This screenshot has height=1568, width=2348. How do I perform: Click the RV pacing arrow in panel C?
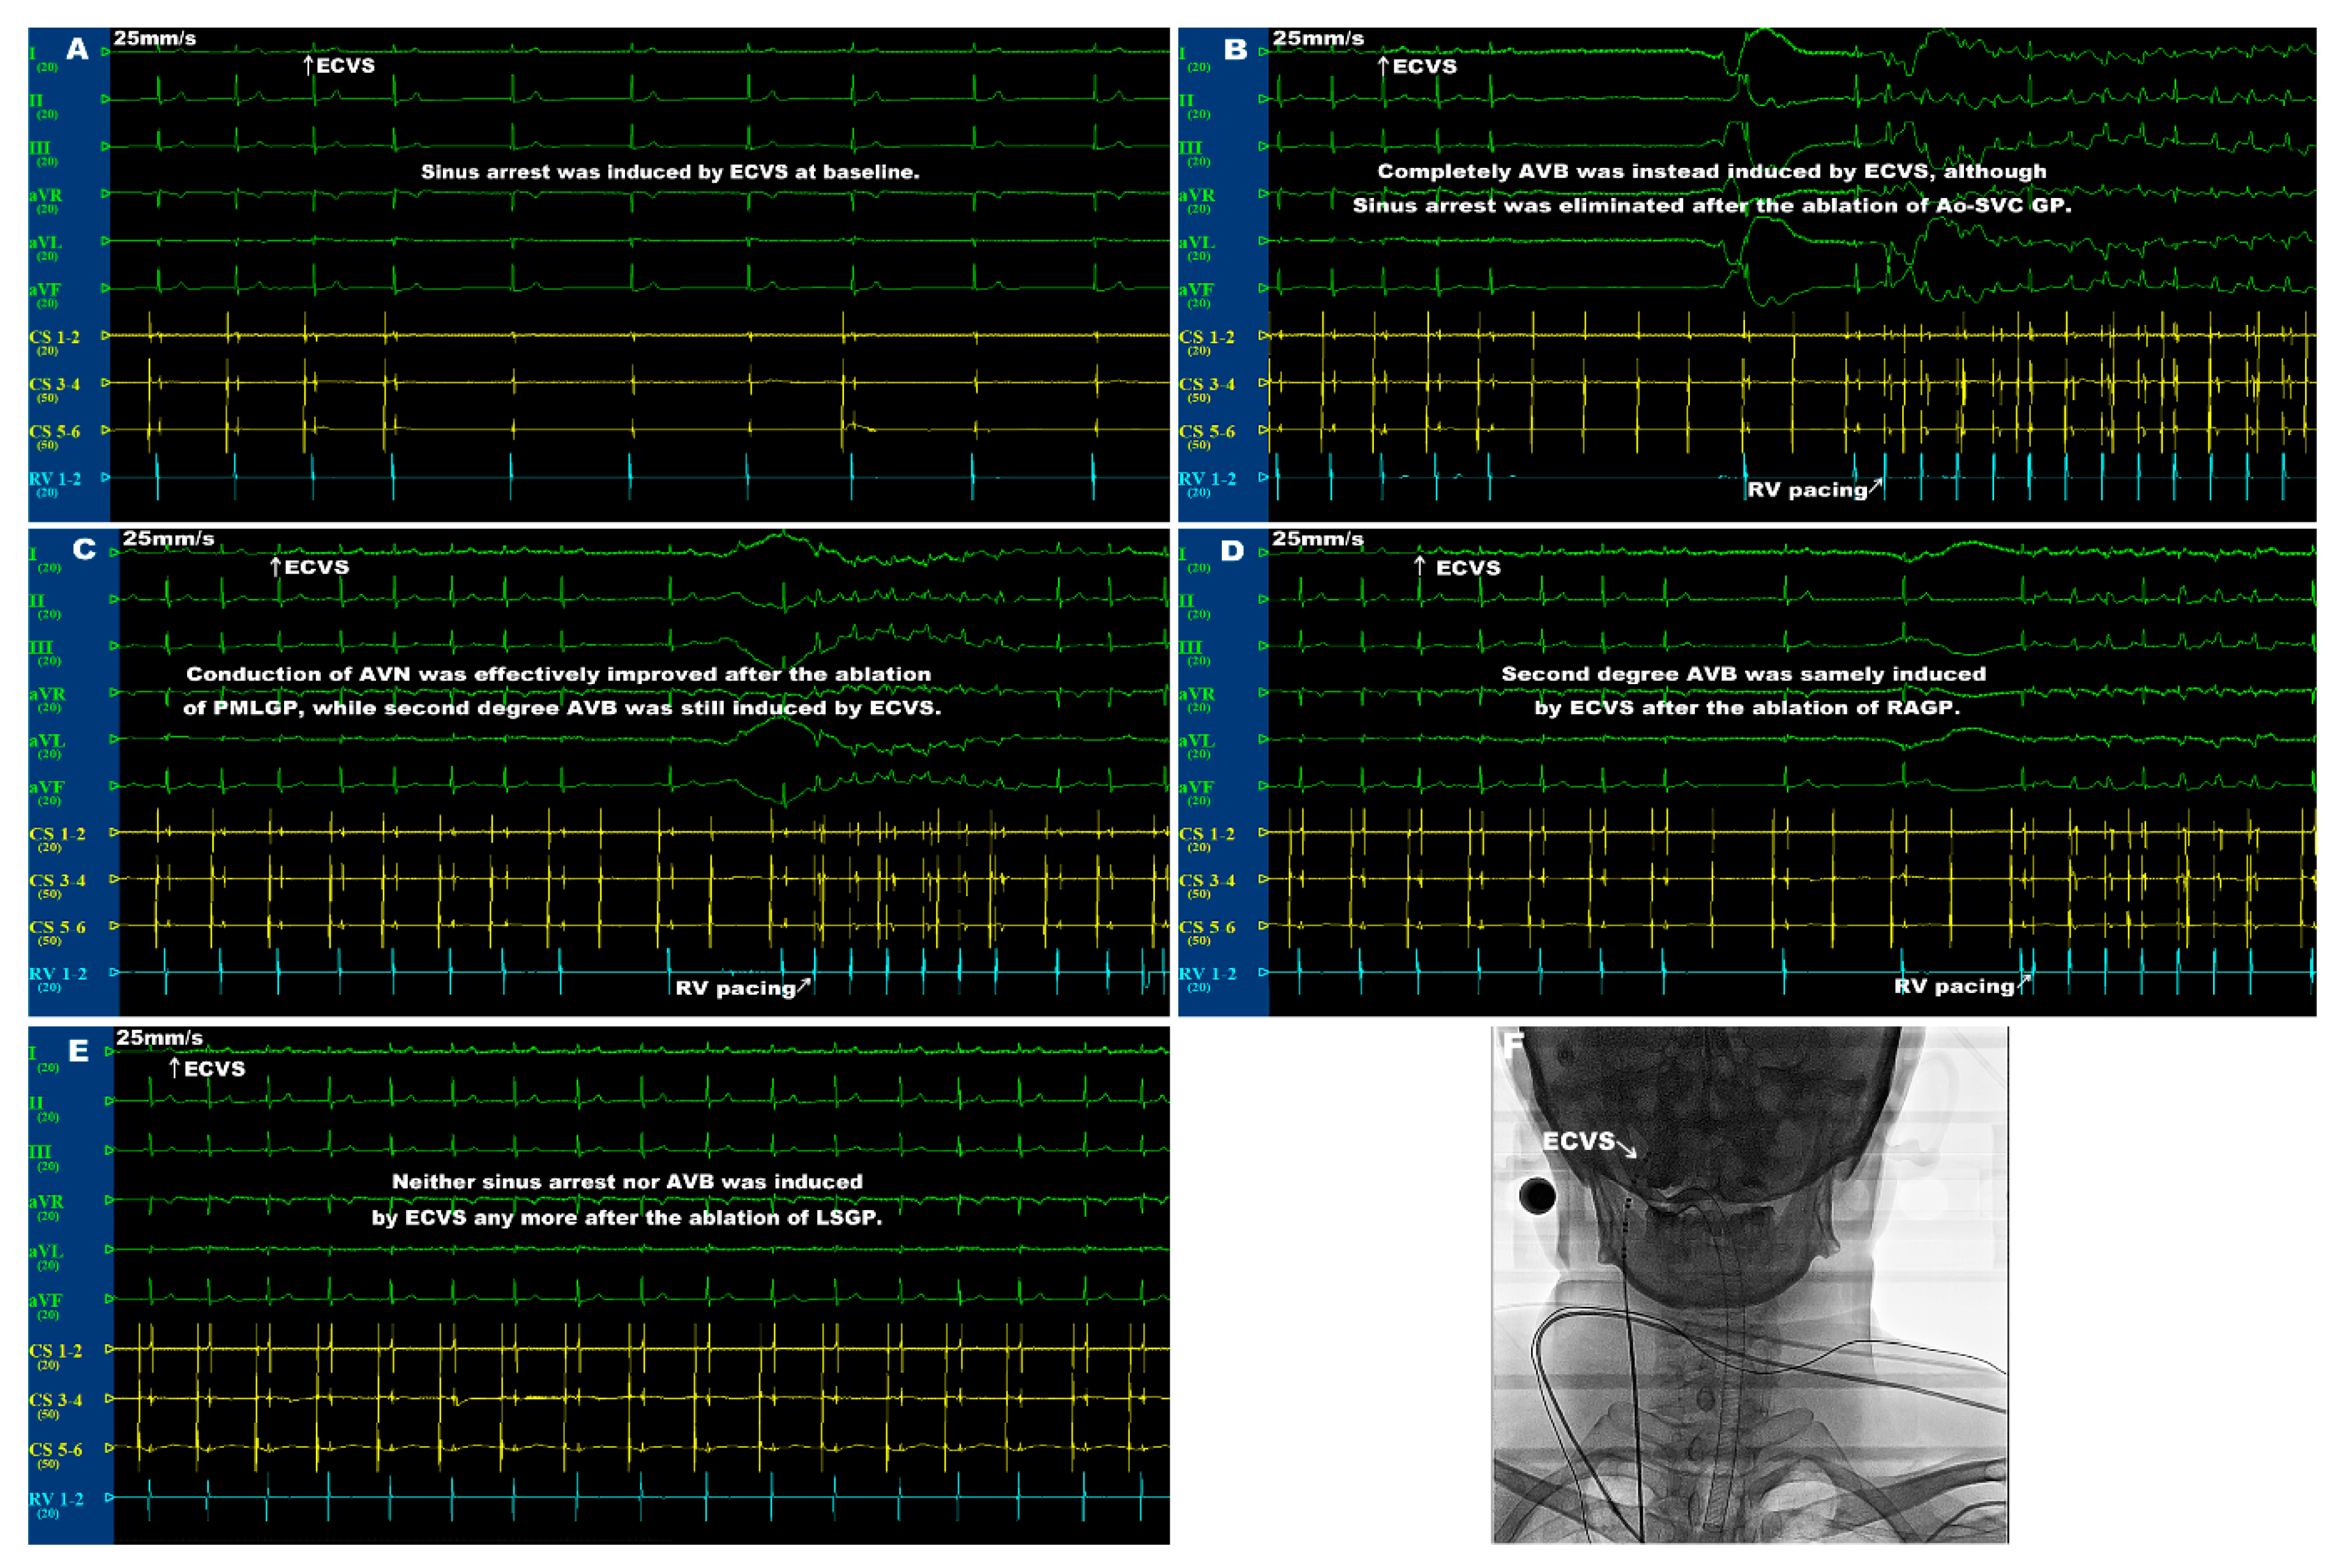(804, 985)
